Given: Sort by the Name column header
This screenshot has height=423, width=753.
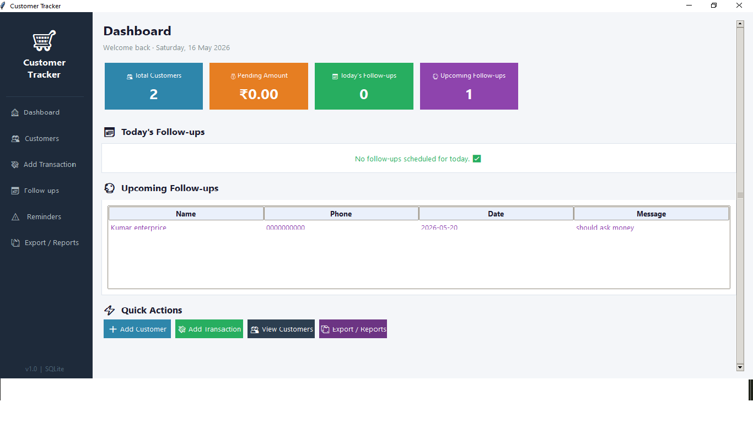Looking at the screenshot, I should [x=186, y=214].
